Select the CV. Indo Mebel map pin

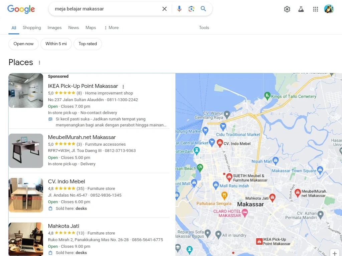click(220, 143)
